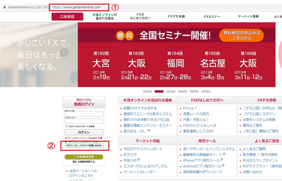Click the website URL in the address bar

point(77,7)
